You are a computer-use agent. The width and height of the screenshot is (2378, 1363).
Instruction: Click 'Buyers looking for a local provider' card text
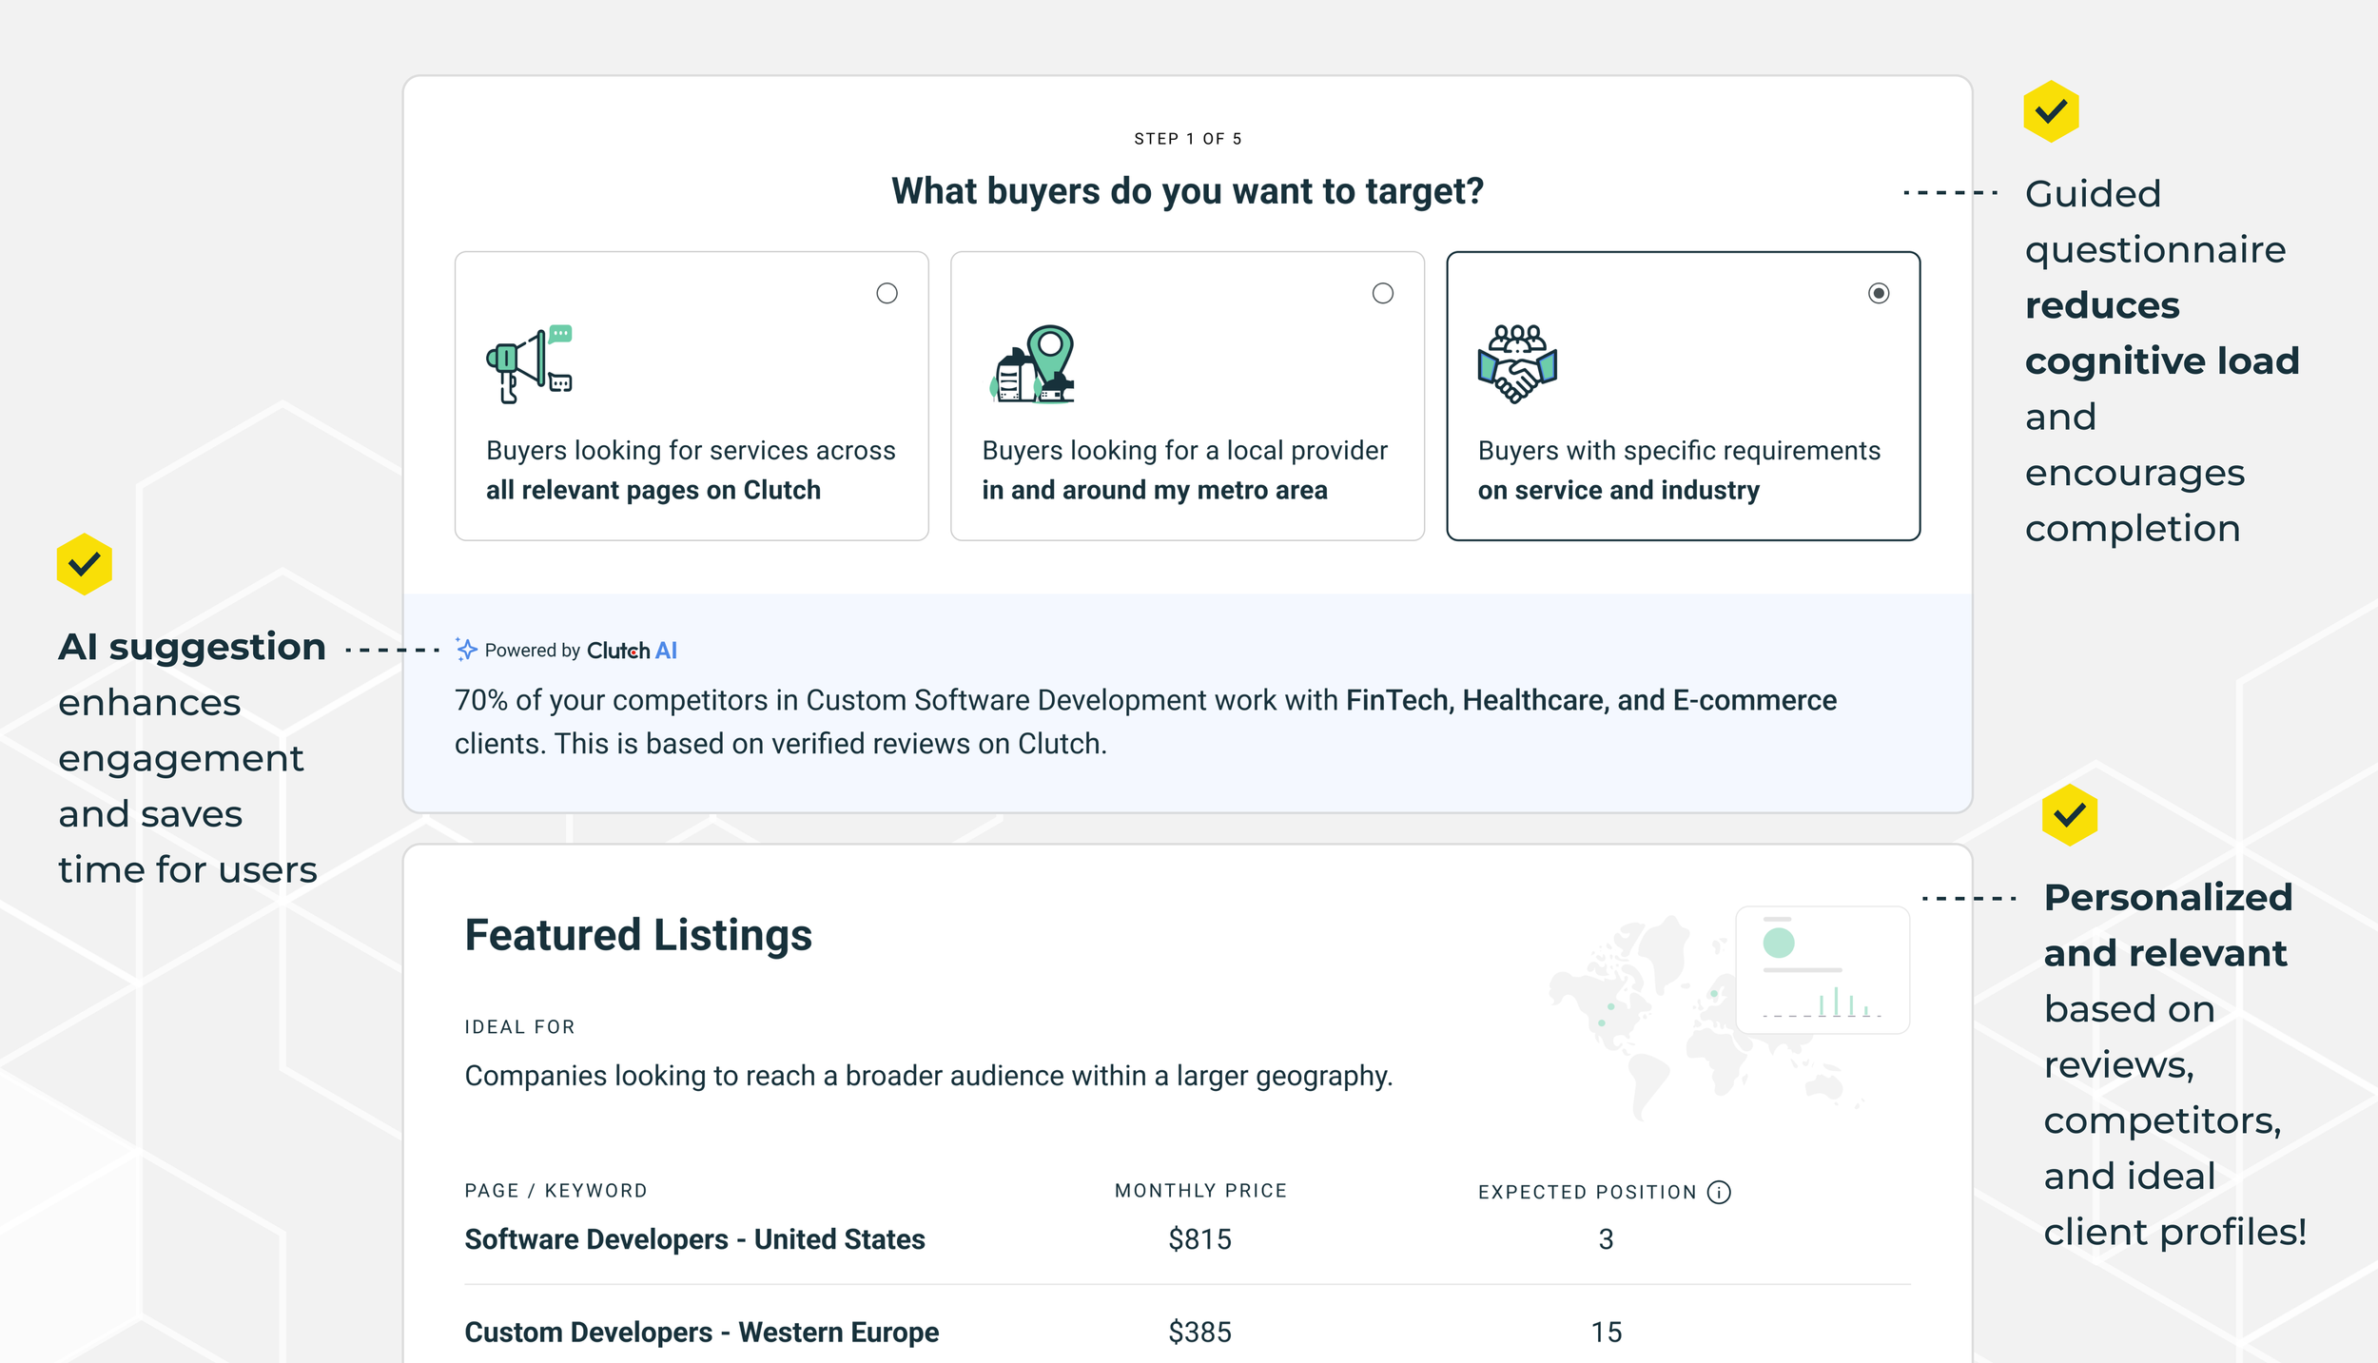point(1184,451)
